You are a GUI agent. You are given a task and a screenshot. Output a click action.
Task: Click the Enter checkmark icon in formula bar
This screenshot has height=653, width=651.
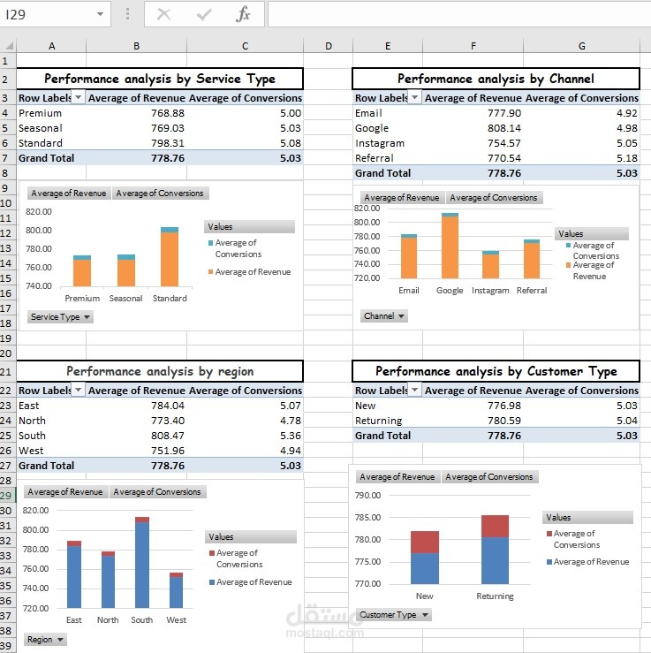(x=203, y=14)
